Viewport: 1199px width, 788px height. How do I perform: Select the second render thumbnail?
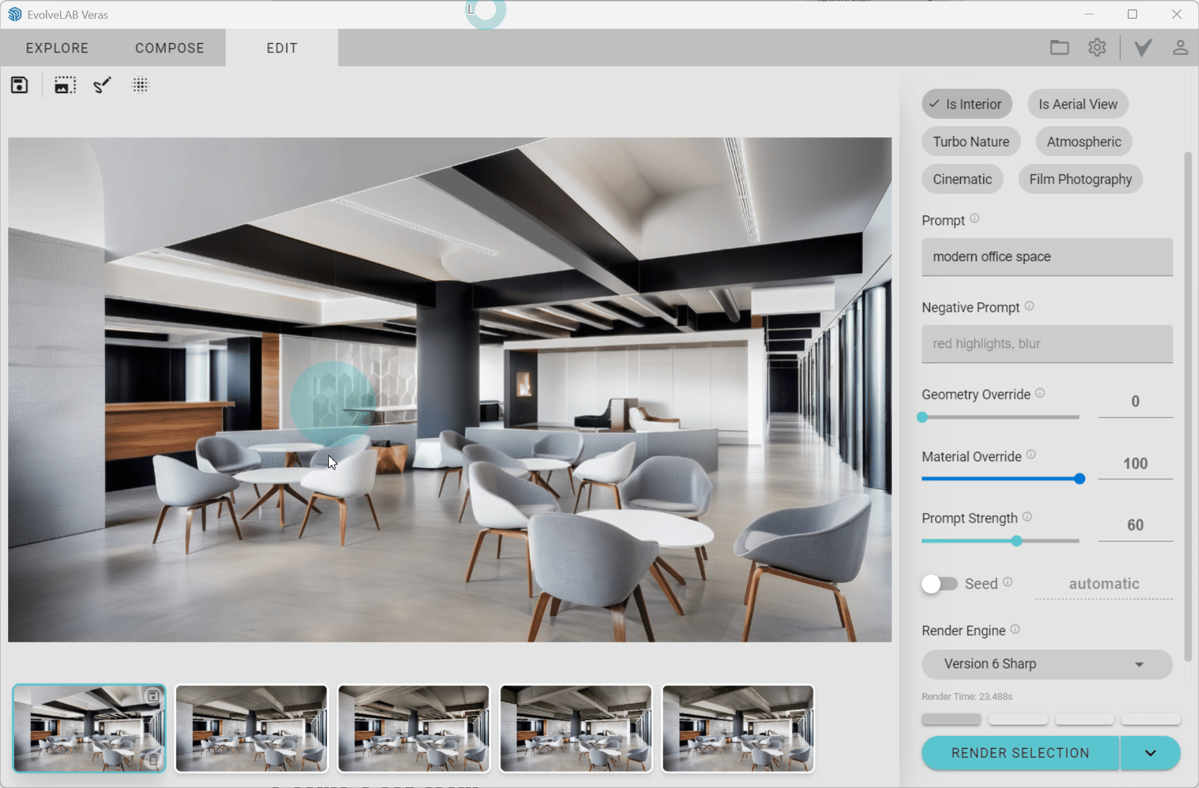click(251, 729)
